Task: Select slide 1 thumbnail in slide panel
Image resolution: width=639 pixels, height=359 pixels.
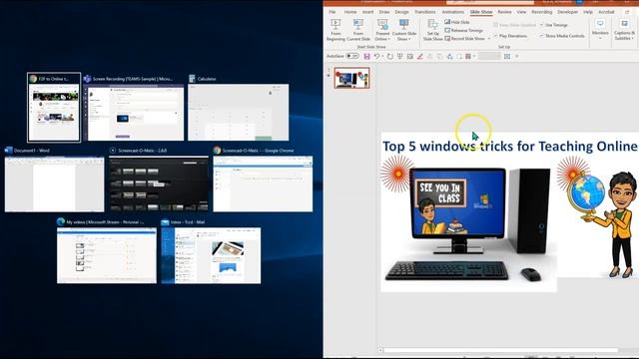Action: [x=351, y=78]
